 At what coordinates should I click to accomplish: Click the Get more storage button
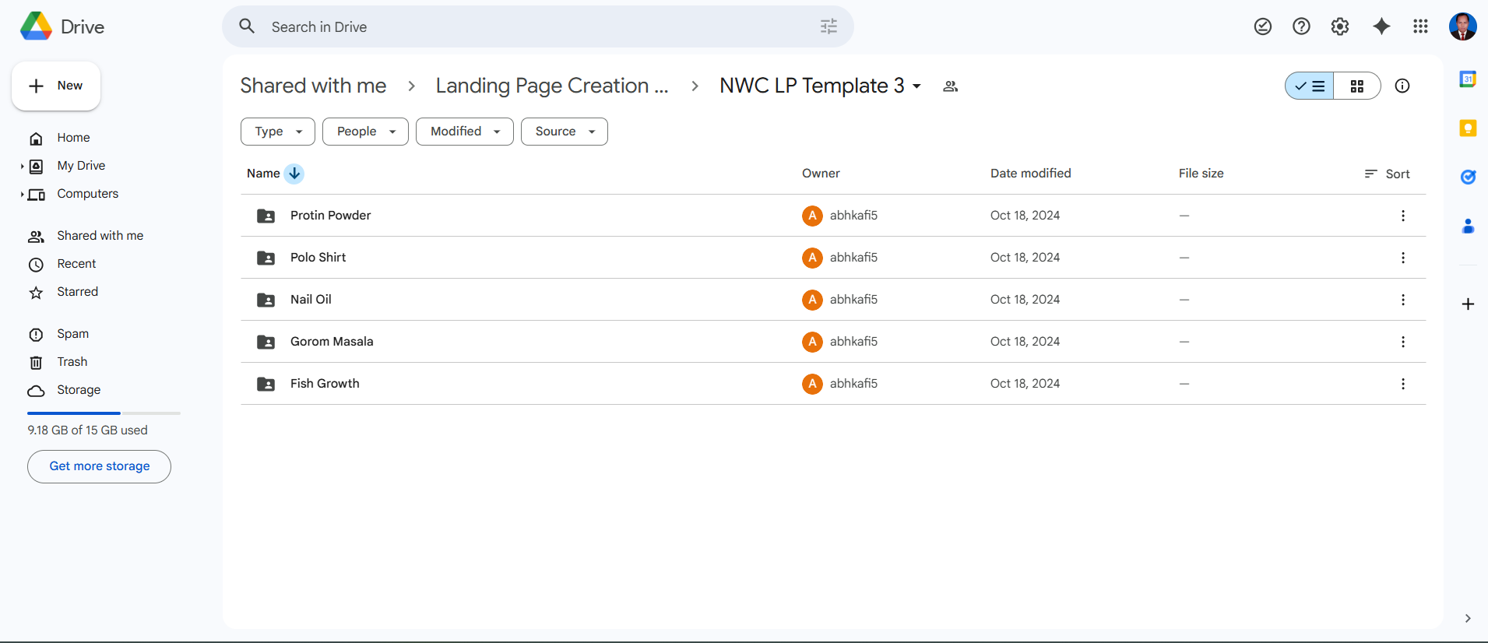pos(99,466)
